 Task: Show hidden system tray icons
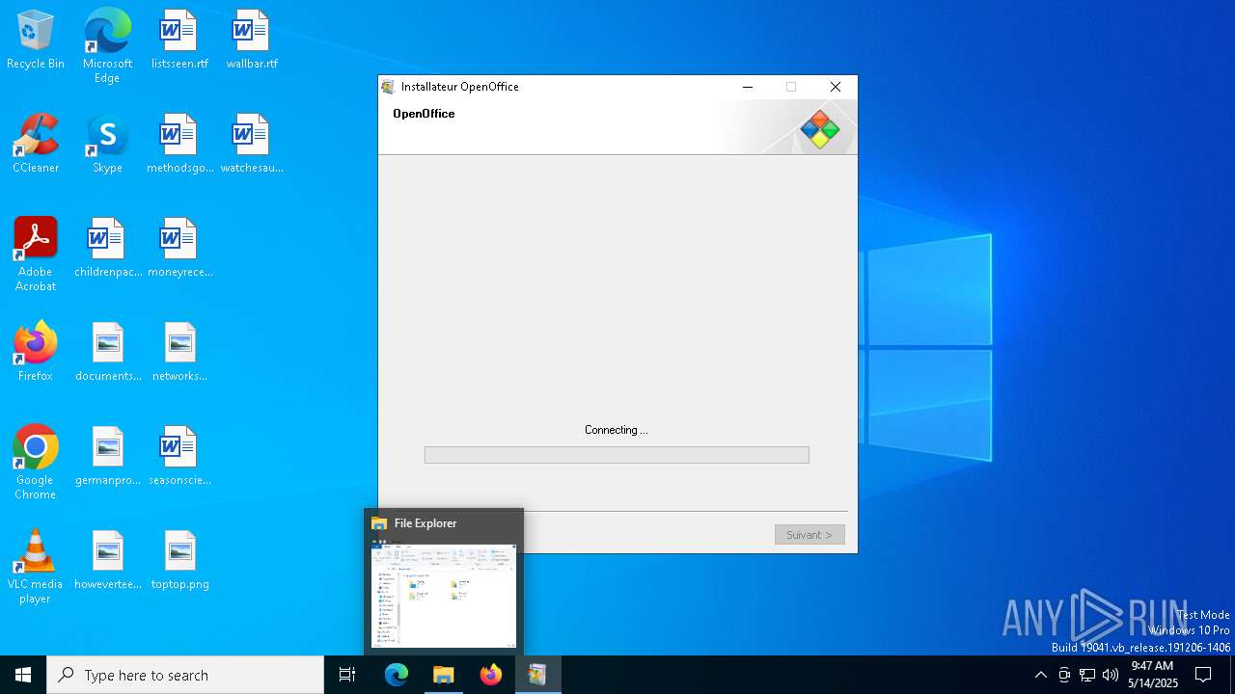1041,675
